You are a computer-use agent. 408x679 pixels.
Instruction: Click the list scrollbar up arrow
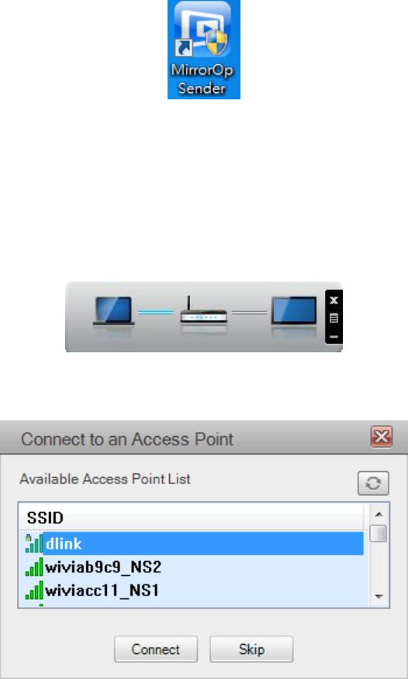click(379, 514)
